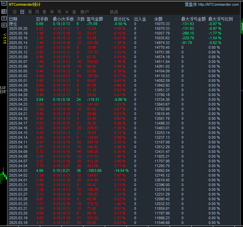The height and width of the screenshot is (227, 243).
Task: Toggle the √ checkmark icon in sidebar
Action: (4, 25)
